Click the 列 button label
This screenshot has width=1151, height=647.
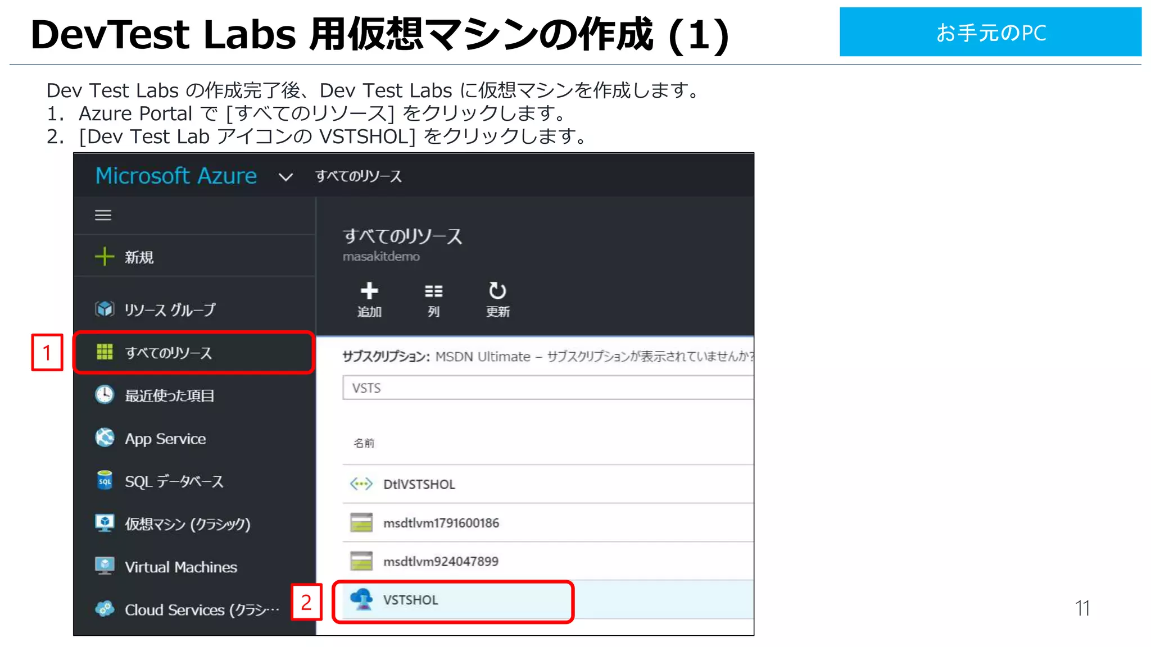coord(433,312)
